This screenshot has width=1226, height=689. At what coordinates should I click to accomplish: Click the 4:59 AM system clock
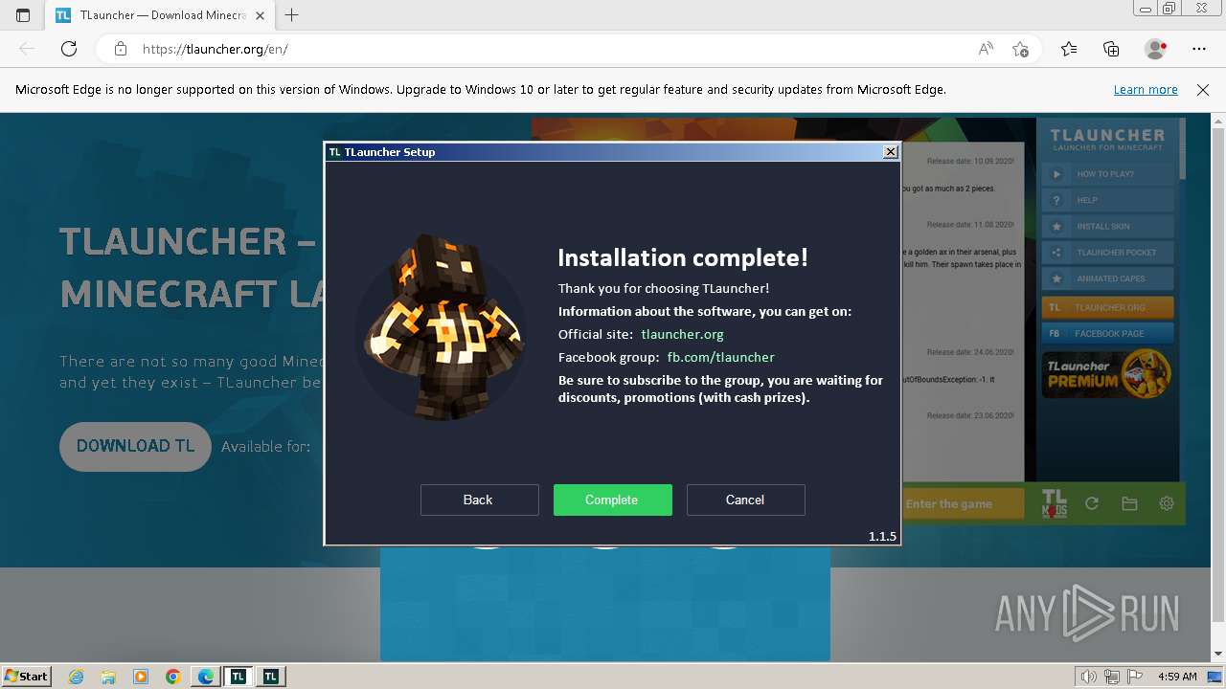[1177, 677]
